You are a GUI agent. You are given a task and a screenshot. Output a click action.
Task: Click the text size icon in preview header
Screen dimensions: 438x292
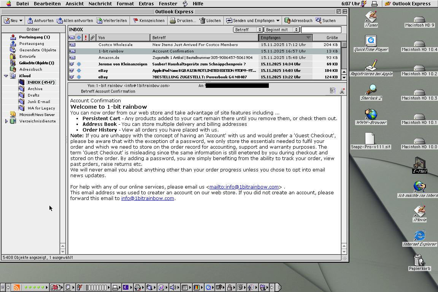click(342, 90)
